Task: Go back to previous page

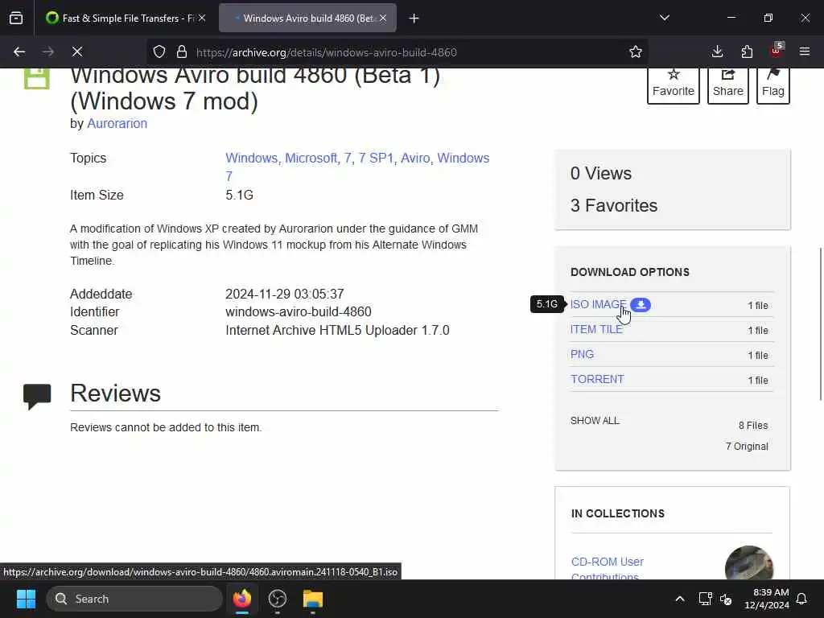Action: click(x=19, y=51)
